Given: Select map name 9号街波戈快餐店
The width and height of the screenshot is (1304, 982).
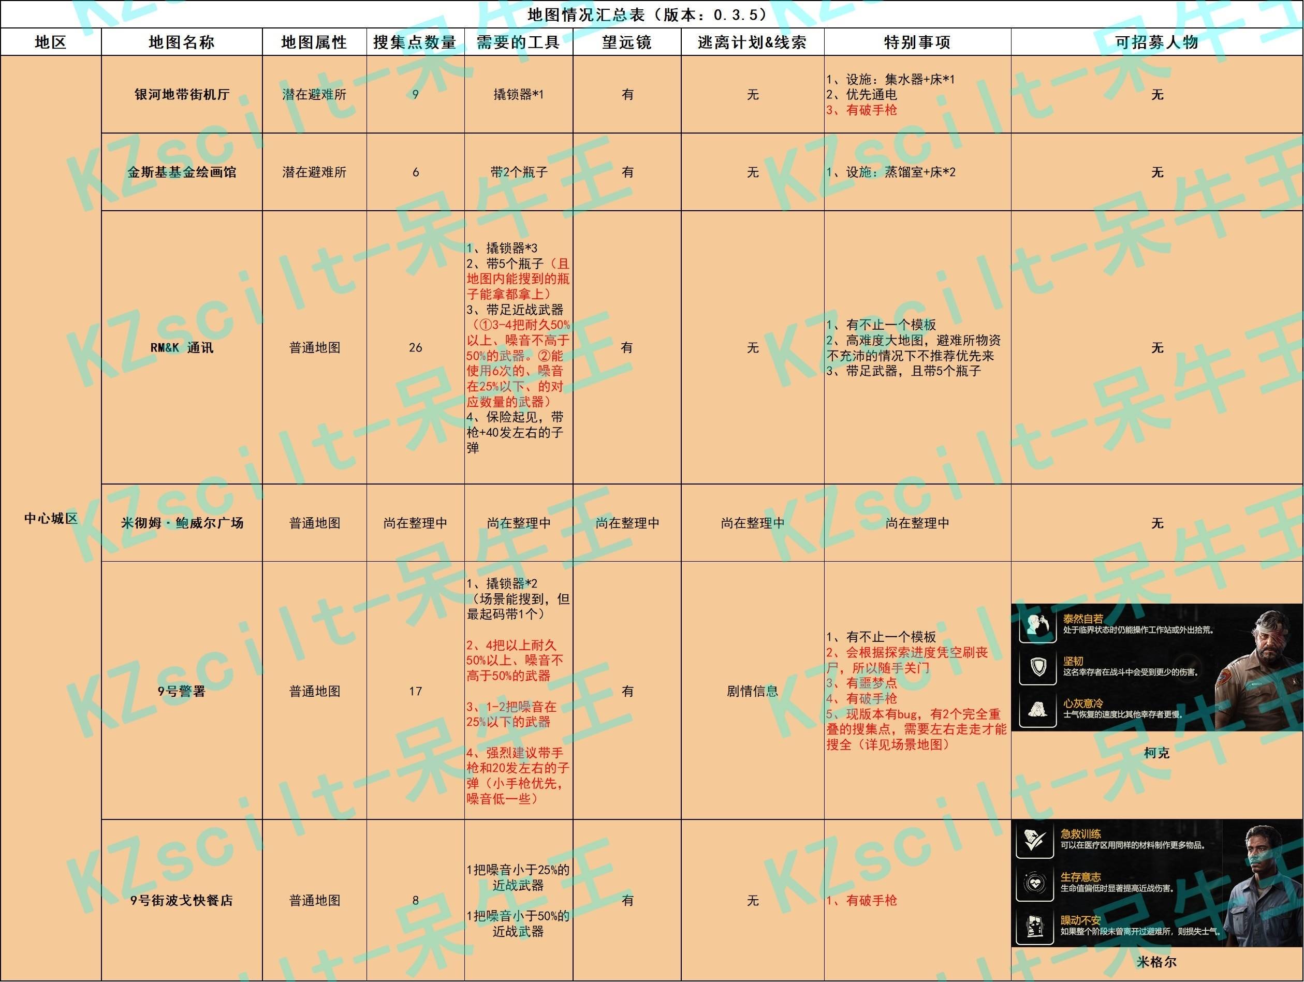Looking at the screenshot, I should coord(182,900).
